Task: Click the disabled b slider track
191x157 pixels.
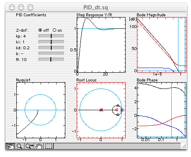Action: pyautogui.click(x=52, y=53)
